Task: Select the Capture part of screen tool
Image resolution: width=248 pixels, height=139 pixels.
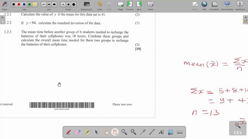Action: [x=170, y=132]
